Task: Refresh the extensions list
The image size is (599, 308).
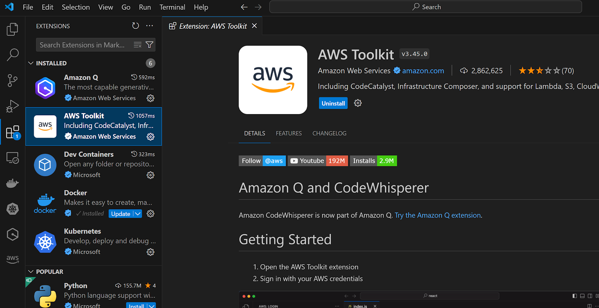Action: 136,26
